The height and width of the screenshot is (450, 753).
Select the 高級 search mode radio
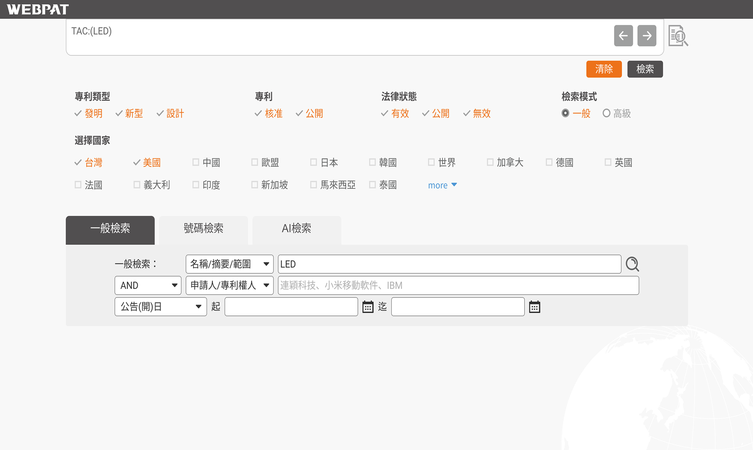coord(606,113)
